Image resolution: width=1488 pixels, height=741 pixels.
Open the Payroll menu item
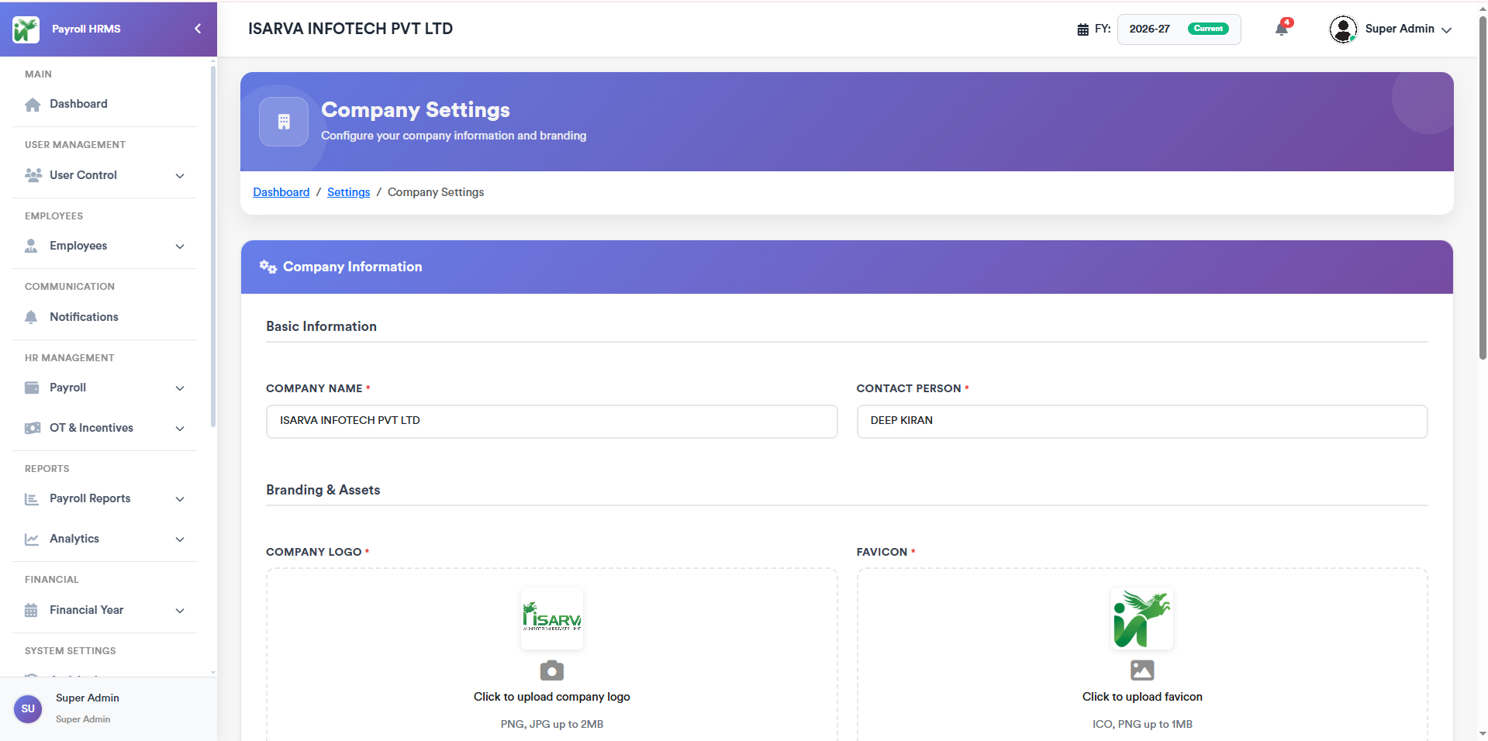[105, 388]
